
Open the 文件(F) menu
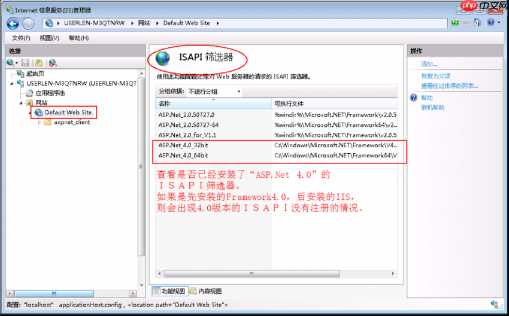tap(21, 38)
